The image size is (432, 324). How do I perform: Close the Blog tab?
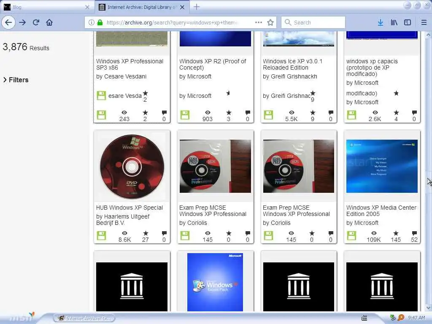87,7
